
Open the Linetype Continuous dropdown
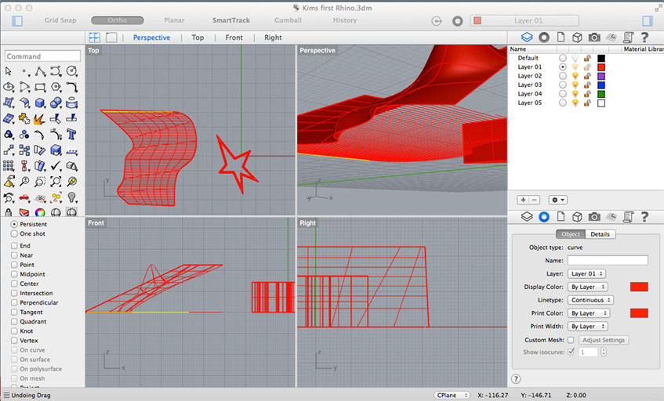[x=590, y=300]
